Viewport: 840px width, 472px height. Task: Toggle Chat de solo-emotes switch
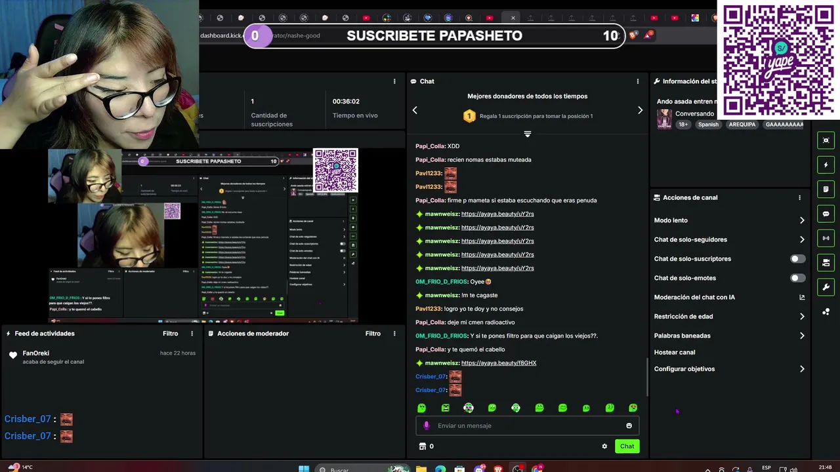coord(797,278)
